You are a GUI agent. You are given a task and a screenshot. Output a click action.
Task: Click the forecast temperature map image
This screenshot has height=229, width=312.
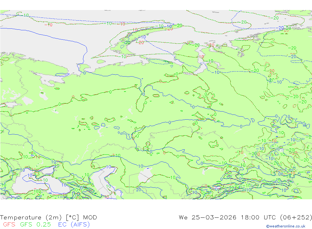click(156, 104)
